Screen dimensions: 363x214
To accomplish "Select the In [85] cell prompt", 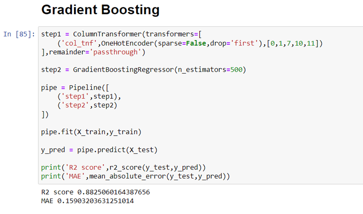I will click(19, 34).
